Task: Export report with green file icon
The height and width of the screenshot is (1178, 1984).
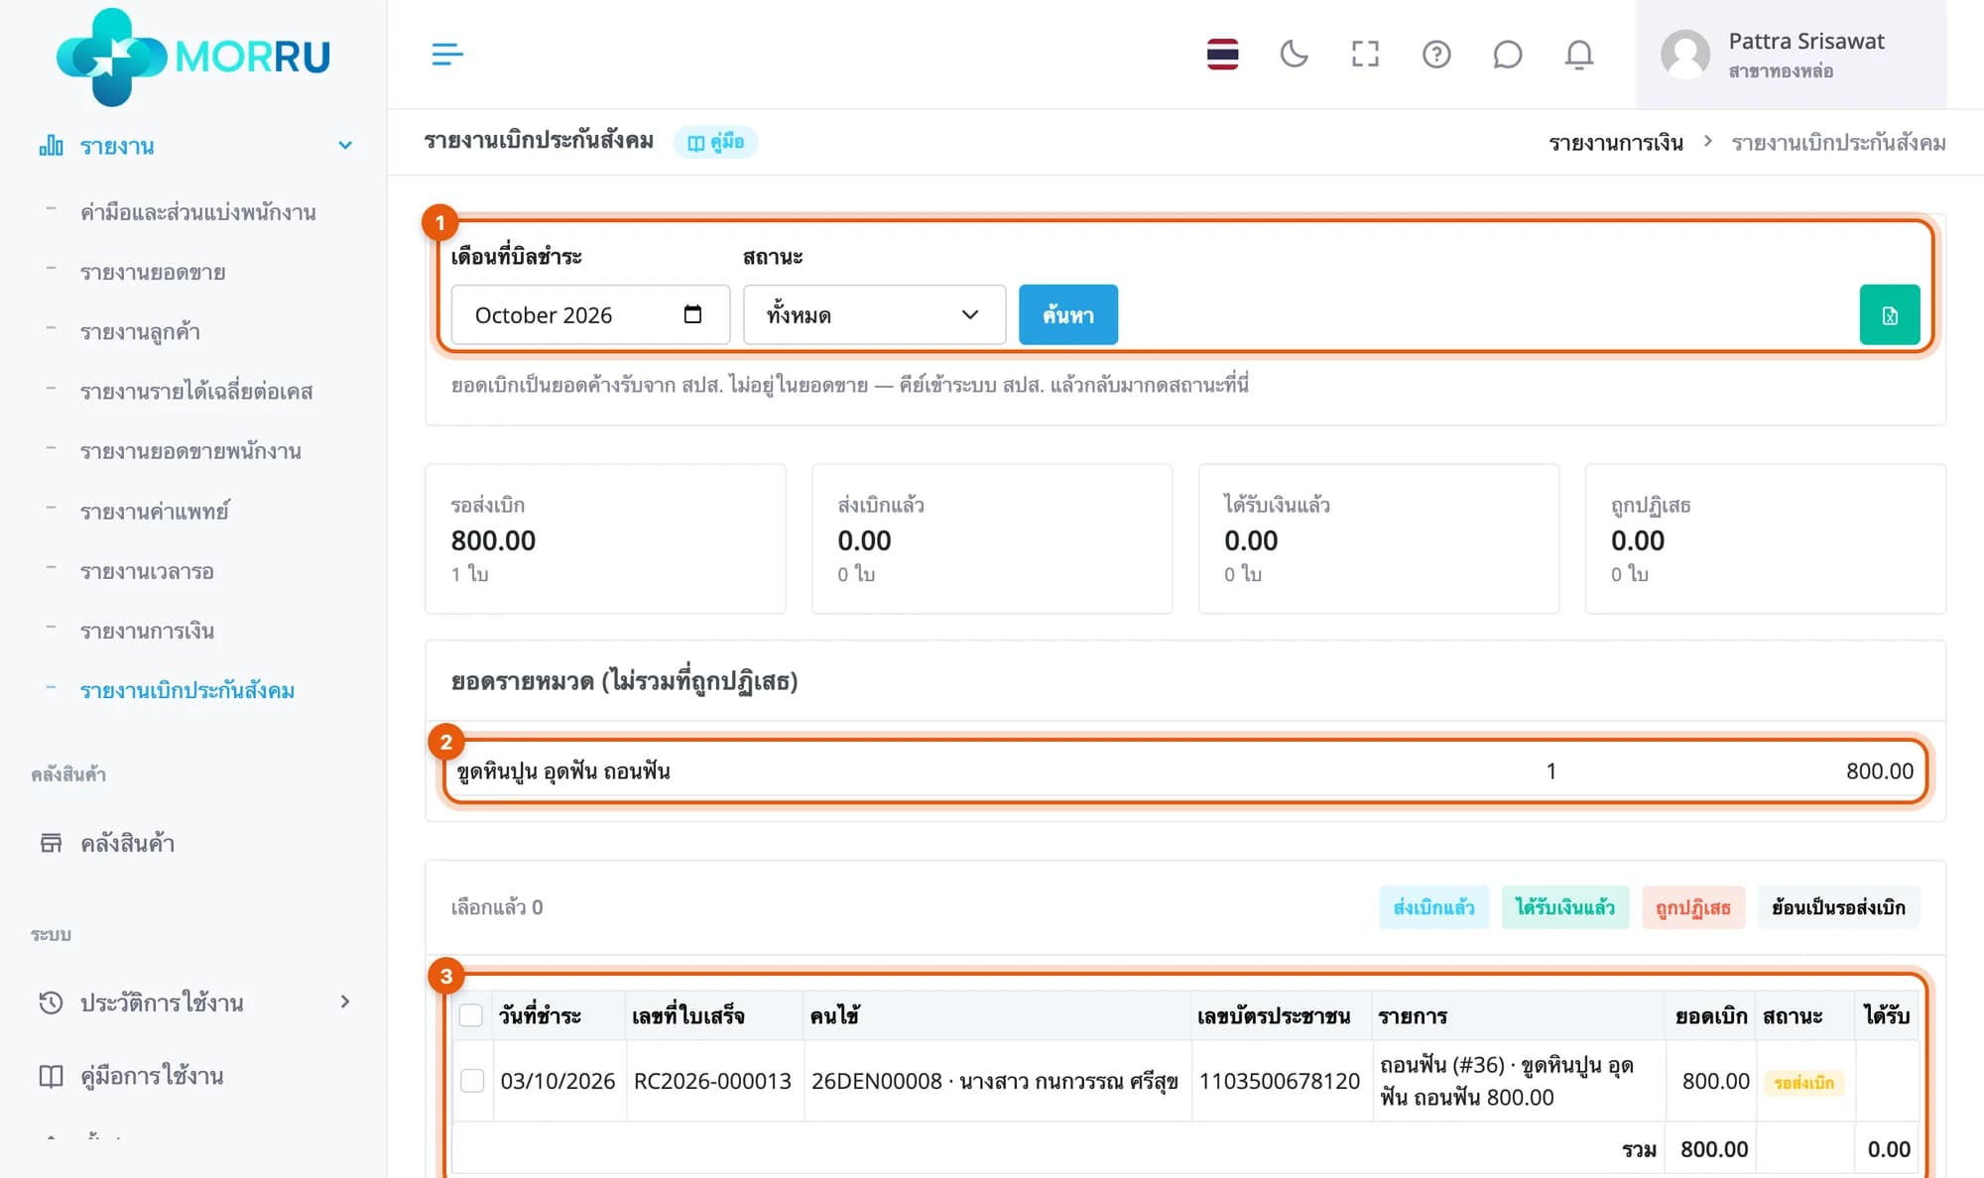Action: [x=1889, y=315]
